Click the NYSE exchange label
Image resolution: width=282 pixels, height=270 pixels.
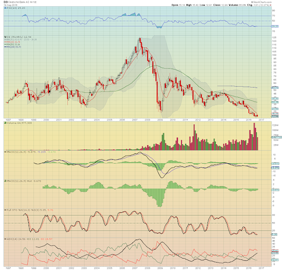(x=33, y=2)
